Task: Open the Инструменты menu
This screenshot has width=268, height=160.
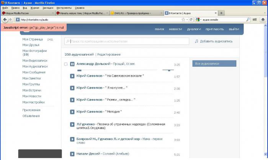Action: pyautogui.click(x=64, y=8)
